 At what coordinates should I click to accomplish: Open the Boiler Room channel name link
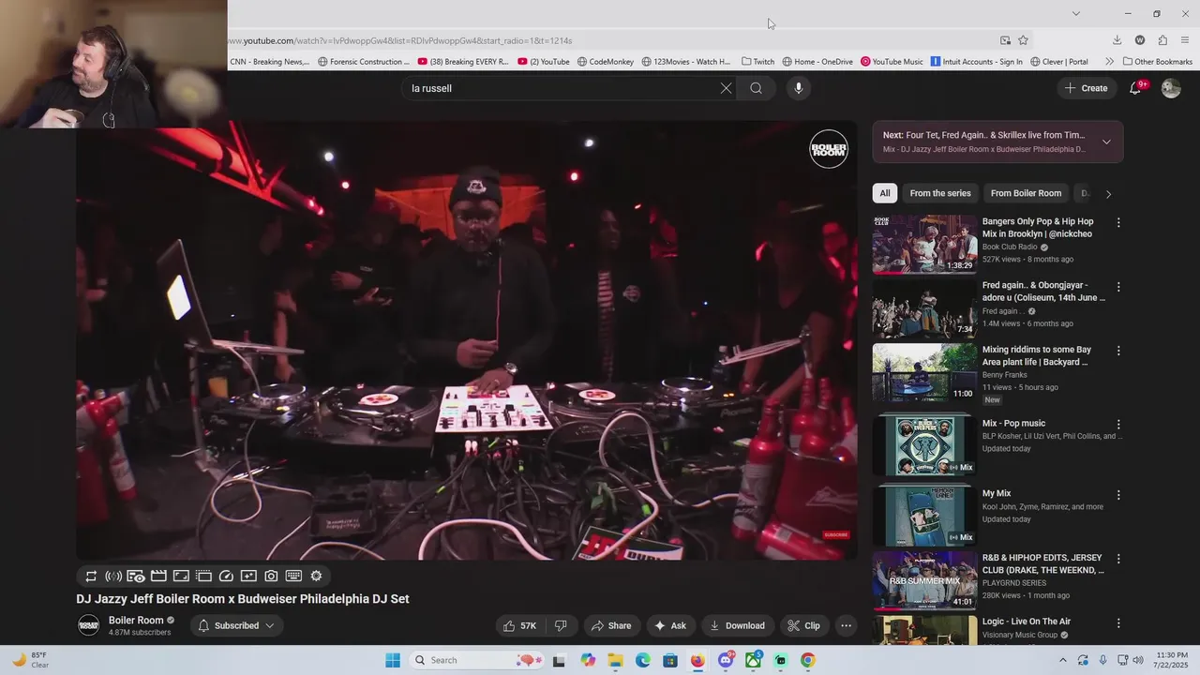coord(136,621)
